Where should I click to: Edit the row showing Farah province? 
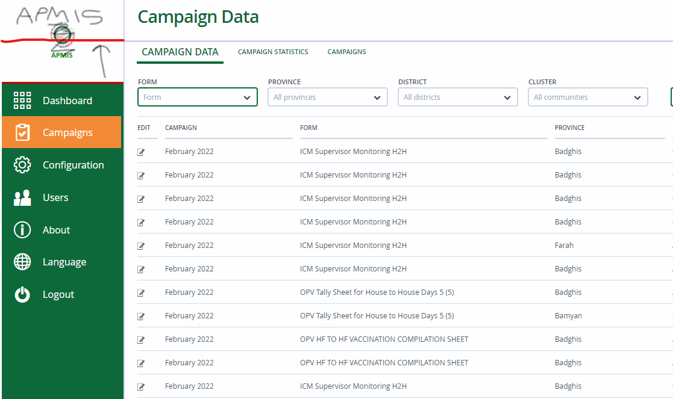(x=142, y=245)
